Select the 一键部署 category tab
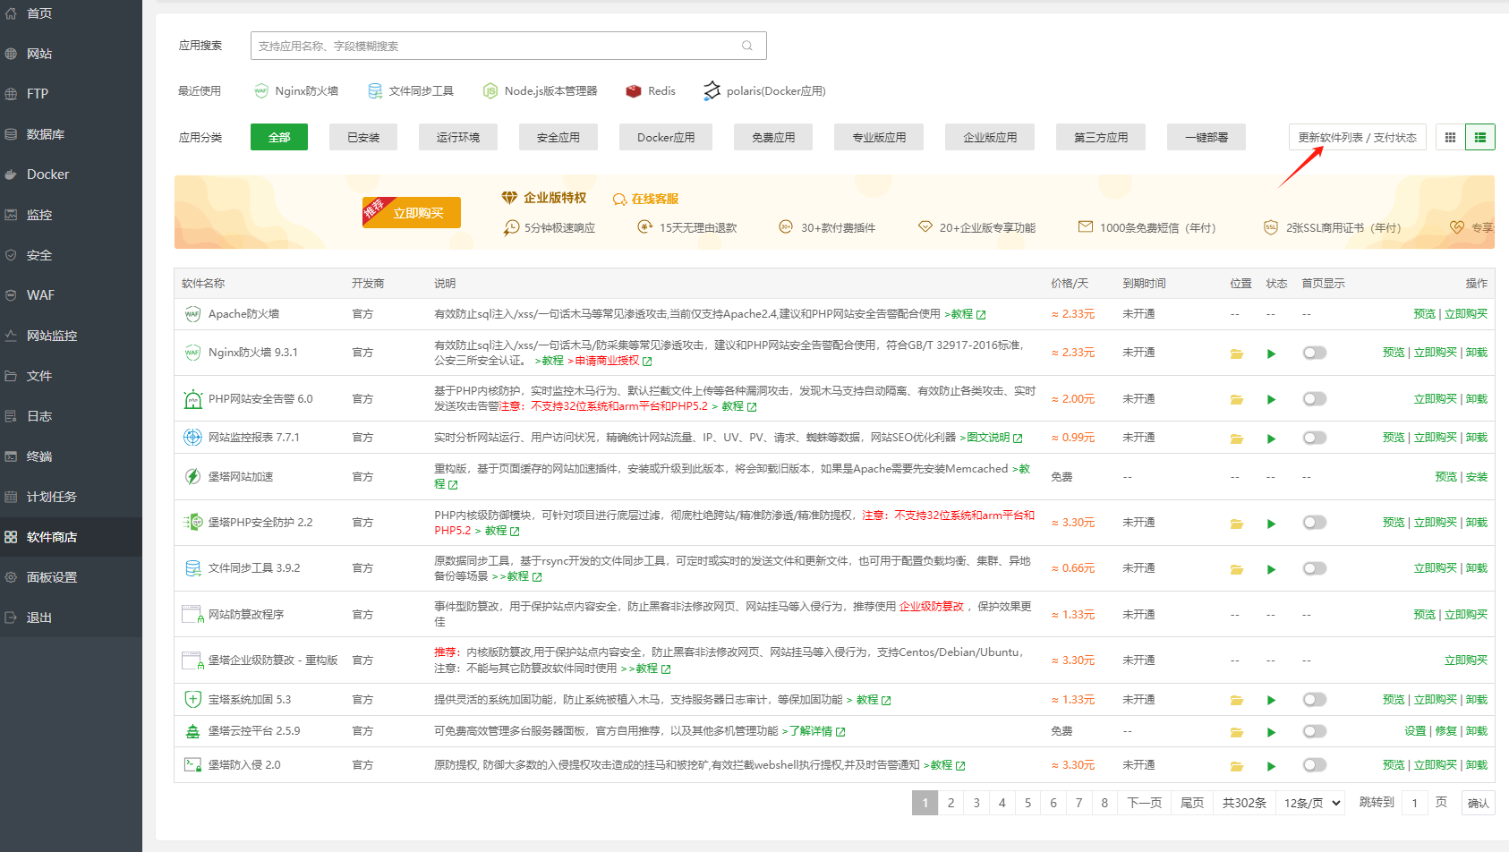Screen dimensions: 1509x852 1206,137
